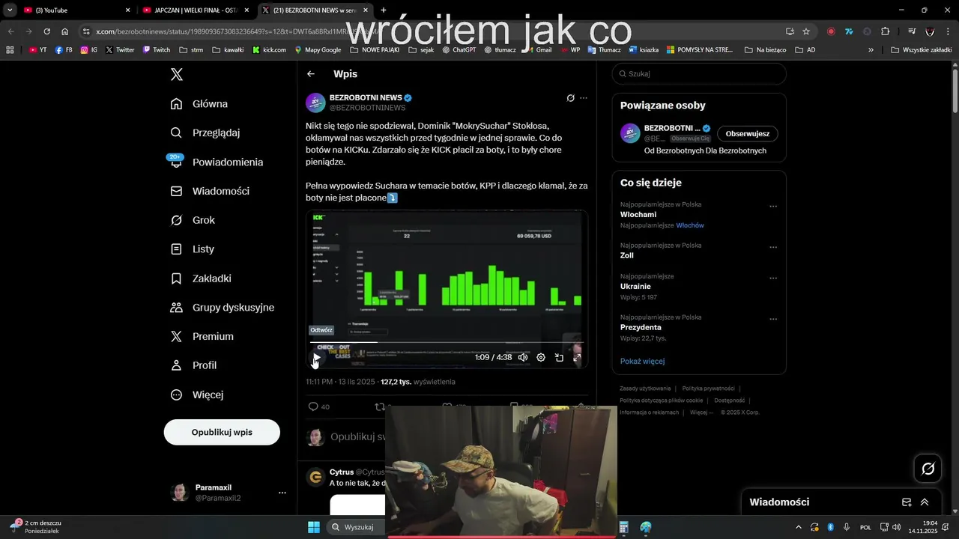Viewport: 959px width, 539px height.
Task: Mute the video with the speaker icon
Action: pyautogui.click(x=523, y=358)
